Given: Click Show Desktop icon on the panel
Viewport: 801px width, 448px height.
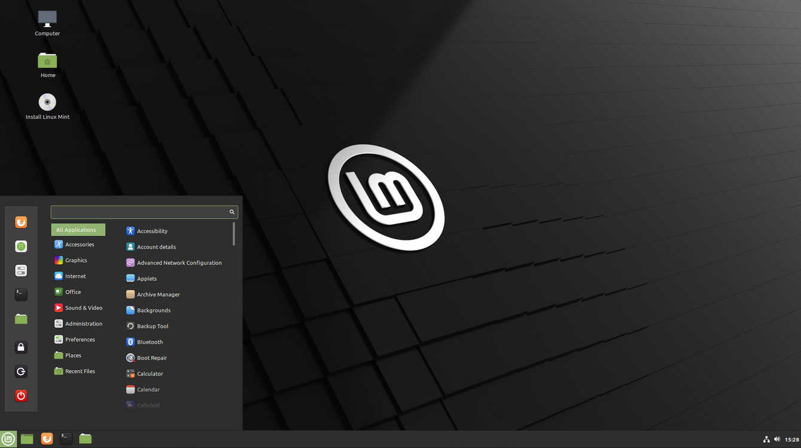Looking at the screenshot, I should (27, 439).
